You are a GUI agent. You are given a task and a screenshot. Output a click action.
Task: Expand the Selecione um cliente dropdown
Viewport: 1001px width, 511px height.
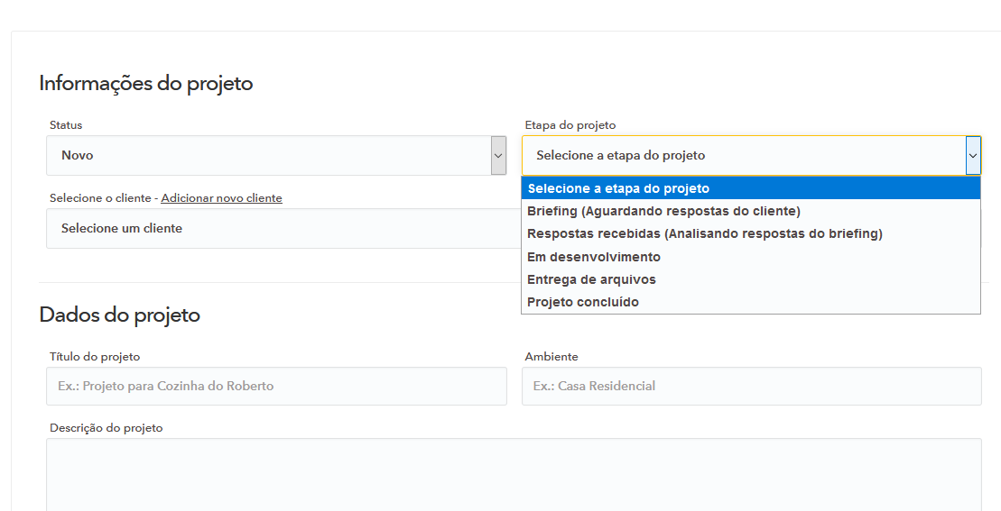[x=280, y=229]
